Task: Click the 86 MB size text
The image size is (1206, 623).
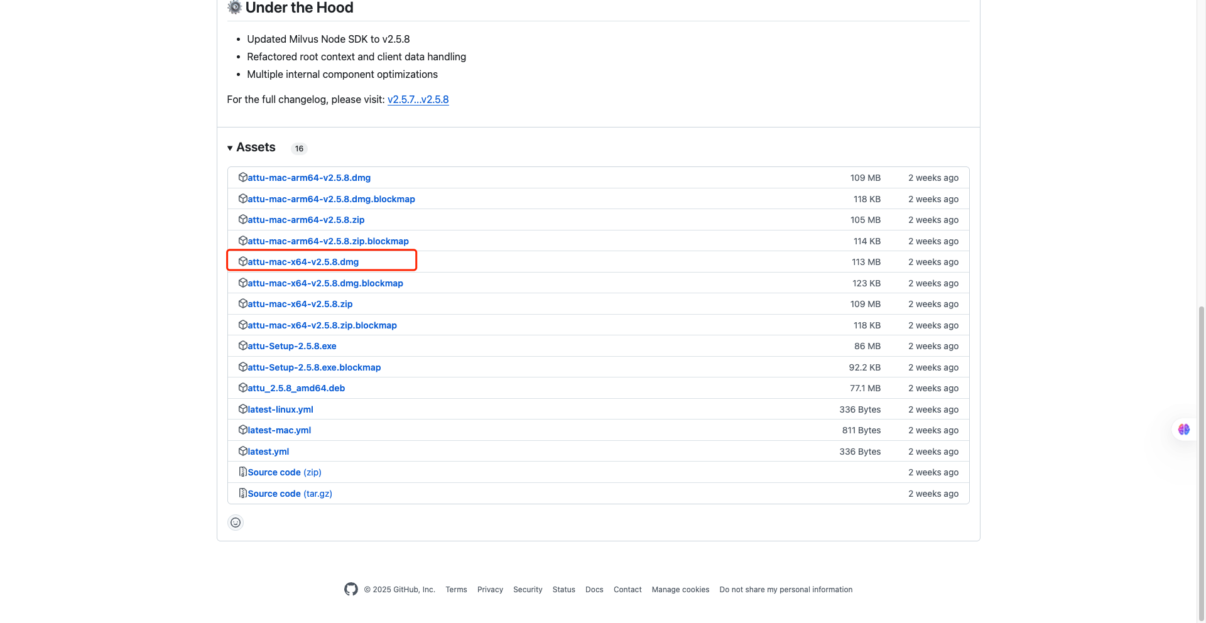Action: pyautogui.click(x=867, y=346)
